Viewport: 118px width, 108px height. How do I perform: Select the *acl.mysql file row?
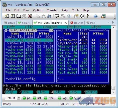82,72
